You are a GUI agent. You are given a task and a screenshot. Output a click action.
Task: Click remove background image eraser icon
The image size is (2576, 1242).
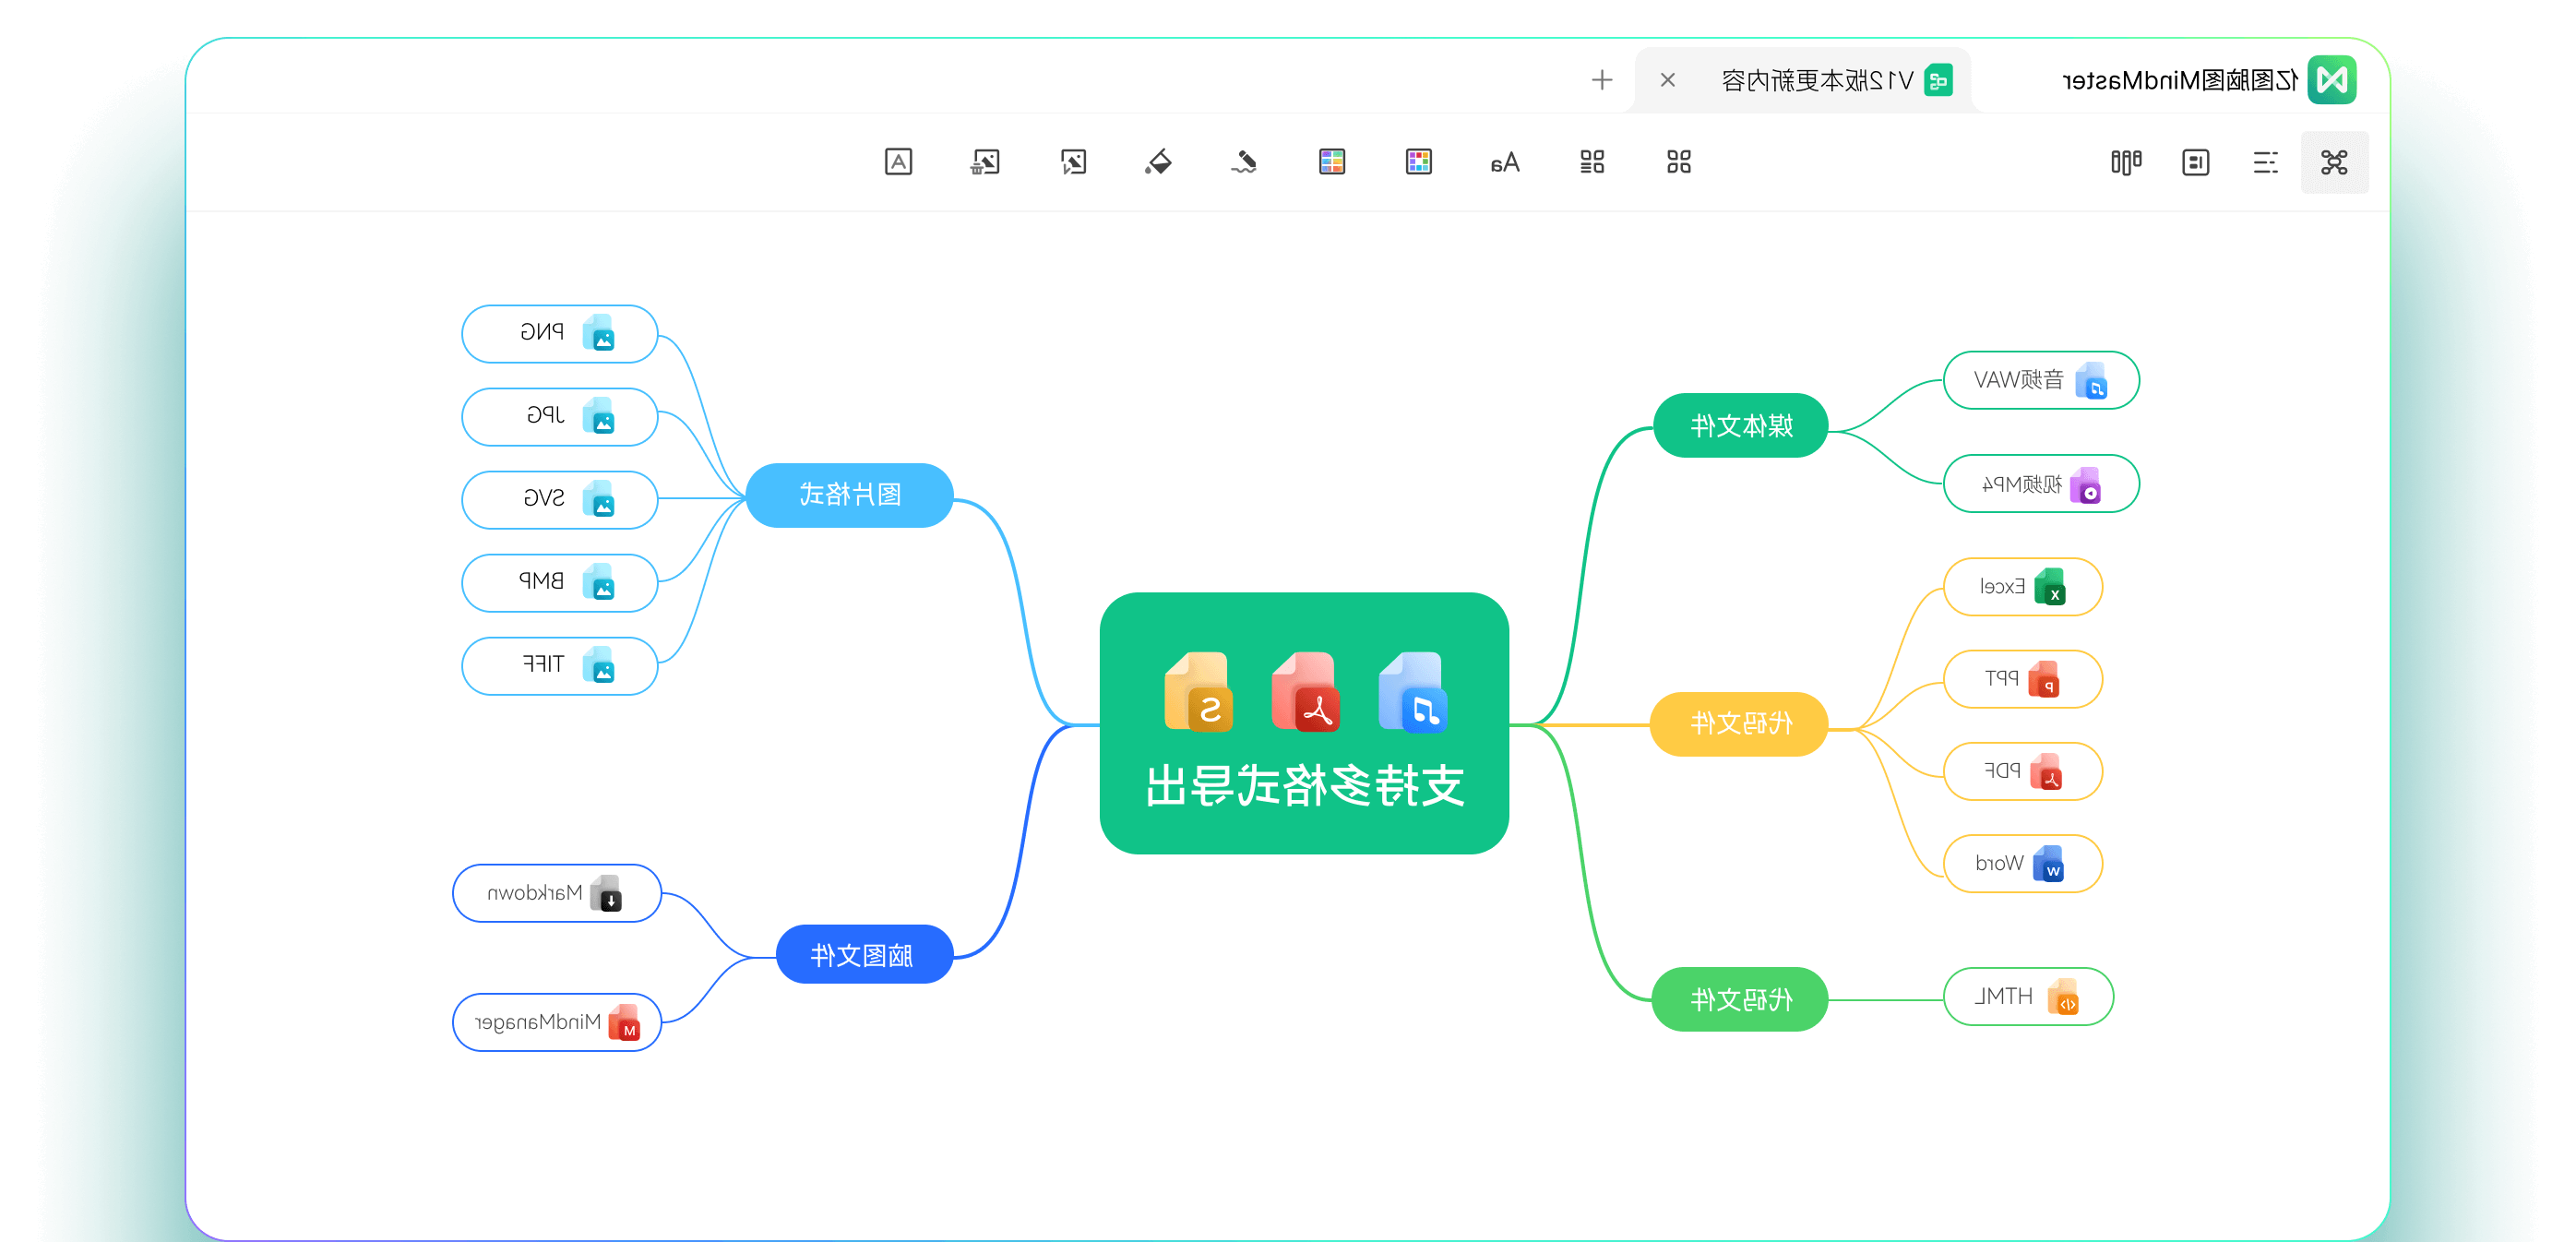coord(985,162)
